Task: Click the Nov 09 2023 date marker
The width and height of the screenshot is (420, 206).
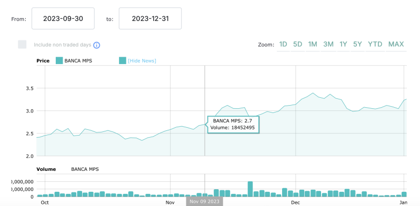Action: (x=205, y=201)
